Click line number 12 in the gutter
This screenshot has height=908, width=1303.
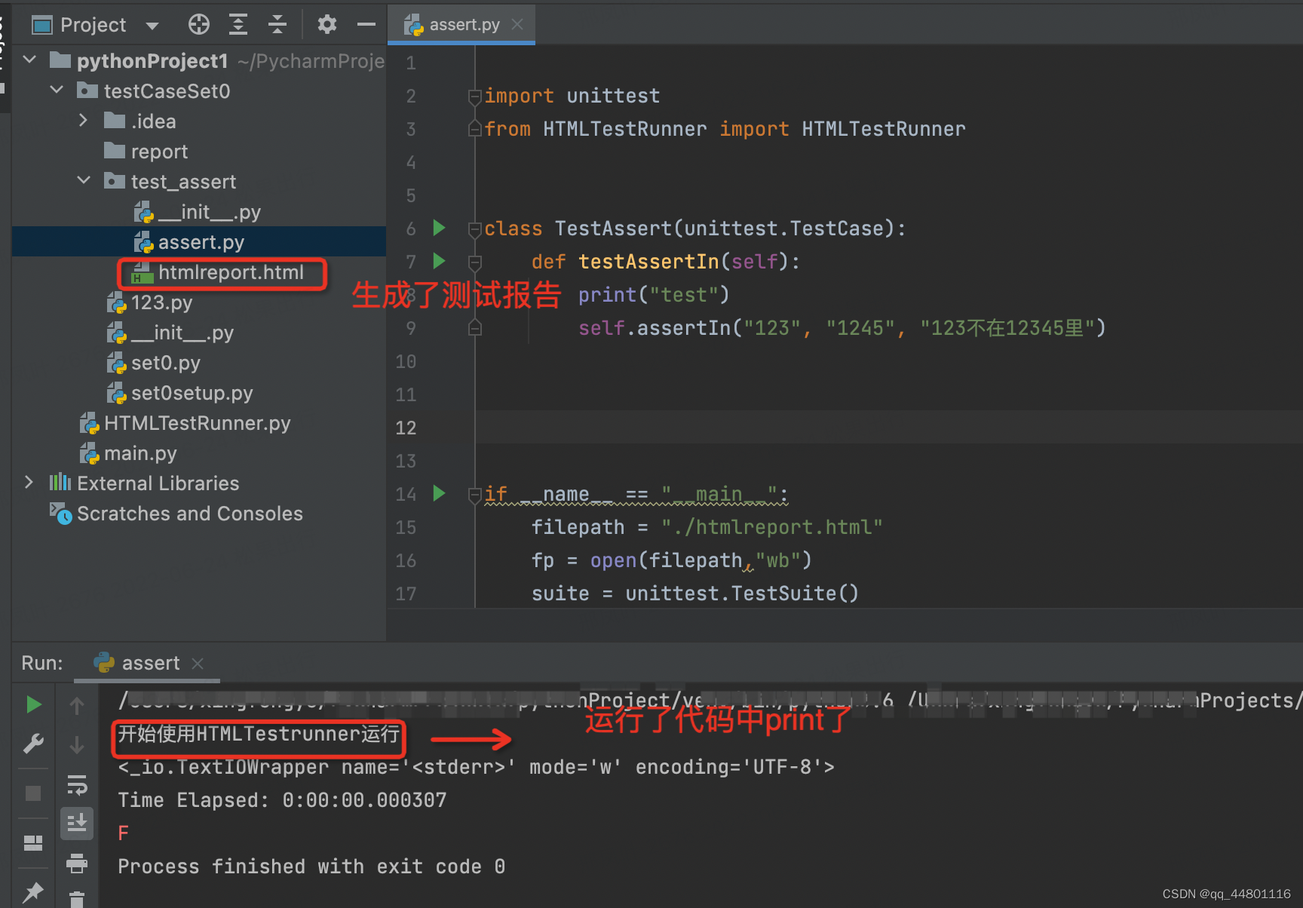(406, 428)
